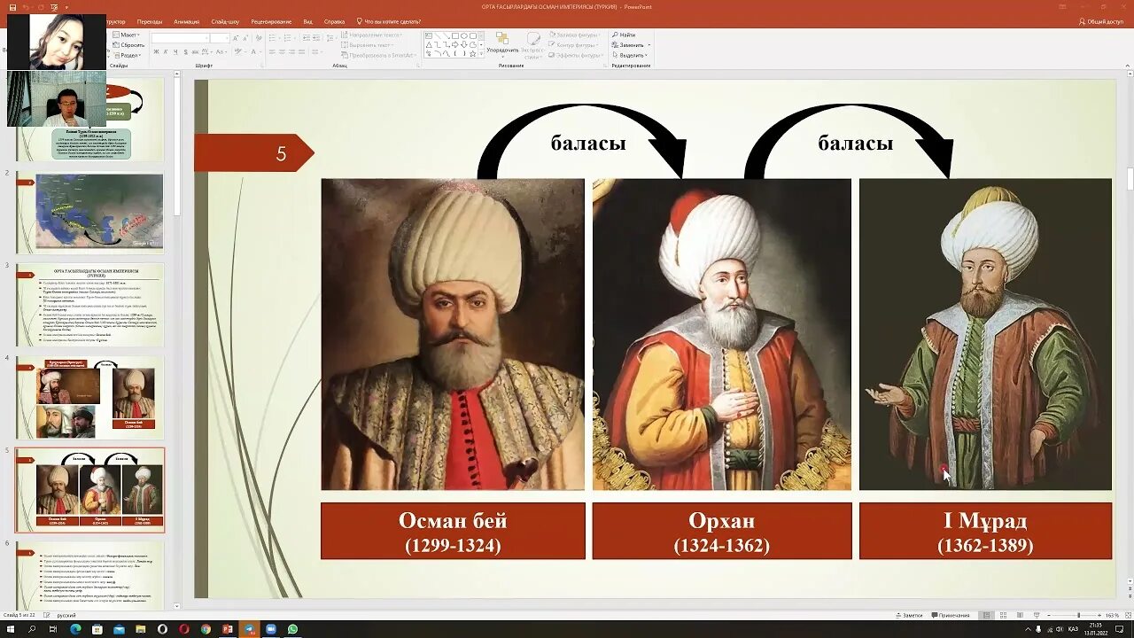
Task: Open the Review (Рецензирование) tab
Action: pos(271,21)
